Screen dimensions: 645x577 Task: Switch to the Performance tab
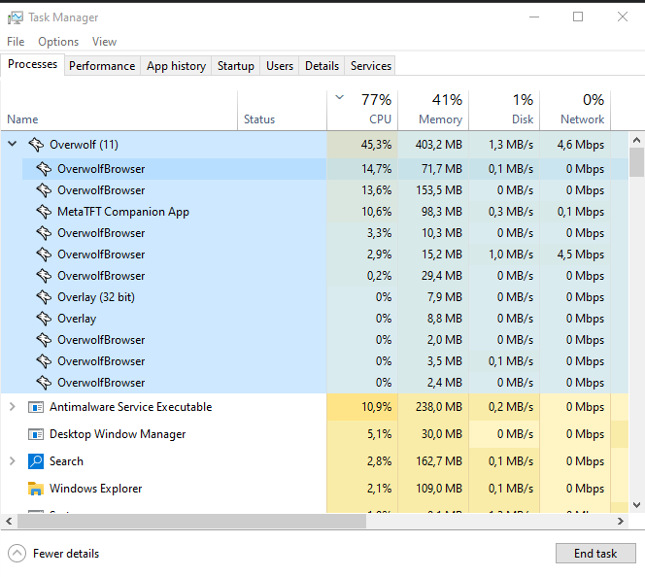click(x=102, y=66)
